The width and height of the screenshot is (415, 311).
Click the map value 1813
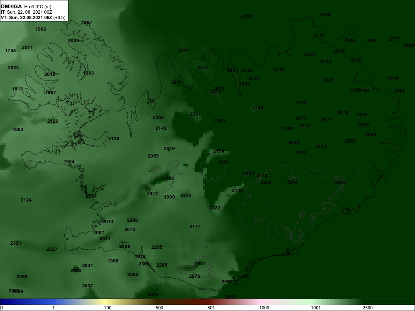pyautogui.click(x=17, y=89)
